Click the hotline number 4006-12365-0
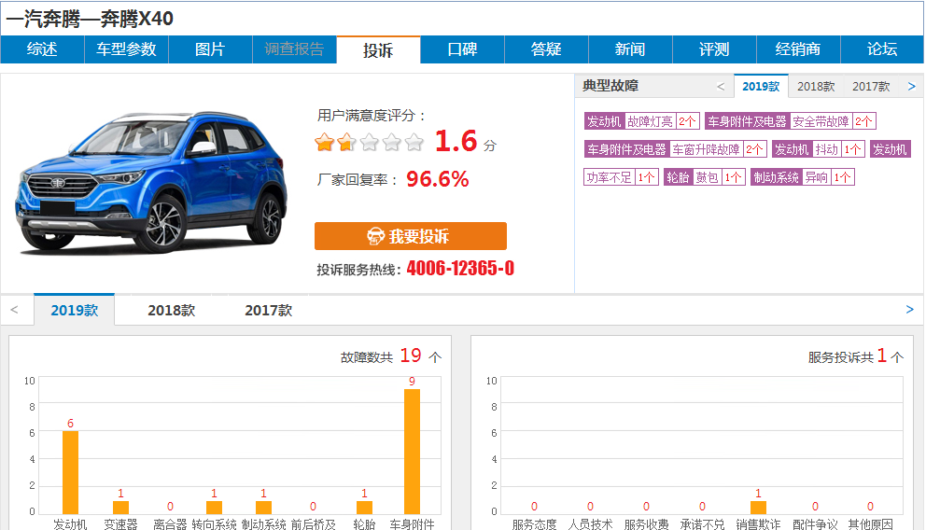926x530 pixels. pos(460,269)
